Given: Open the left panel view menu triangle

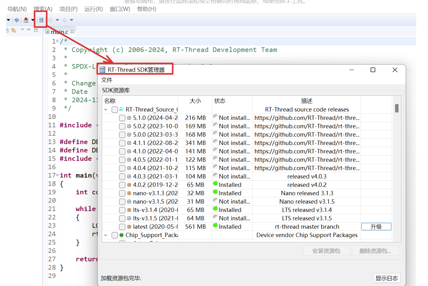Looking at the screenshot, I should click(22, 30).
